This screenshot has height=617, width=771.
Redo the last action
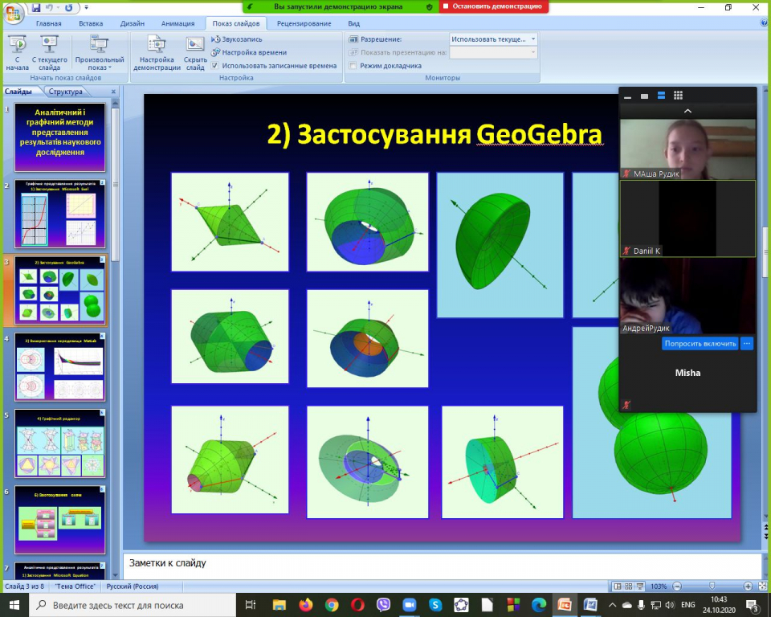[x=69, y=7]
